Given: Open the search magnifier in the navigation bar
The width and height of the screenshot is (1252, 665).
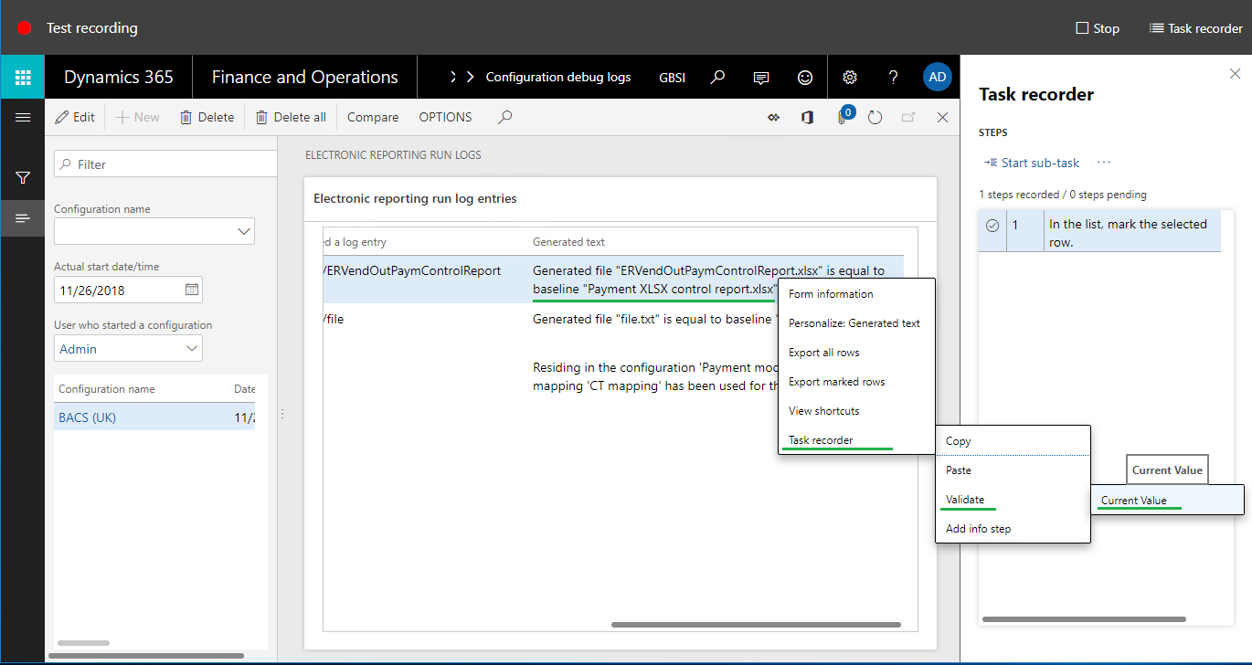Looking at the screenshot, I should [719, 77].
